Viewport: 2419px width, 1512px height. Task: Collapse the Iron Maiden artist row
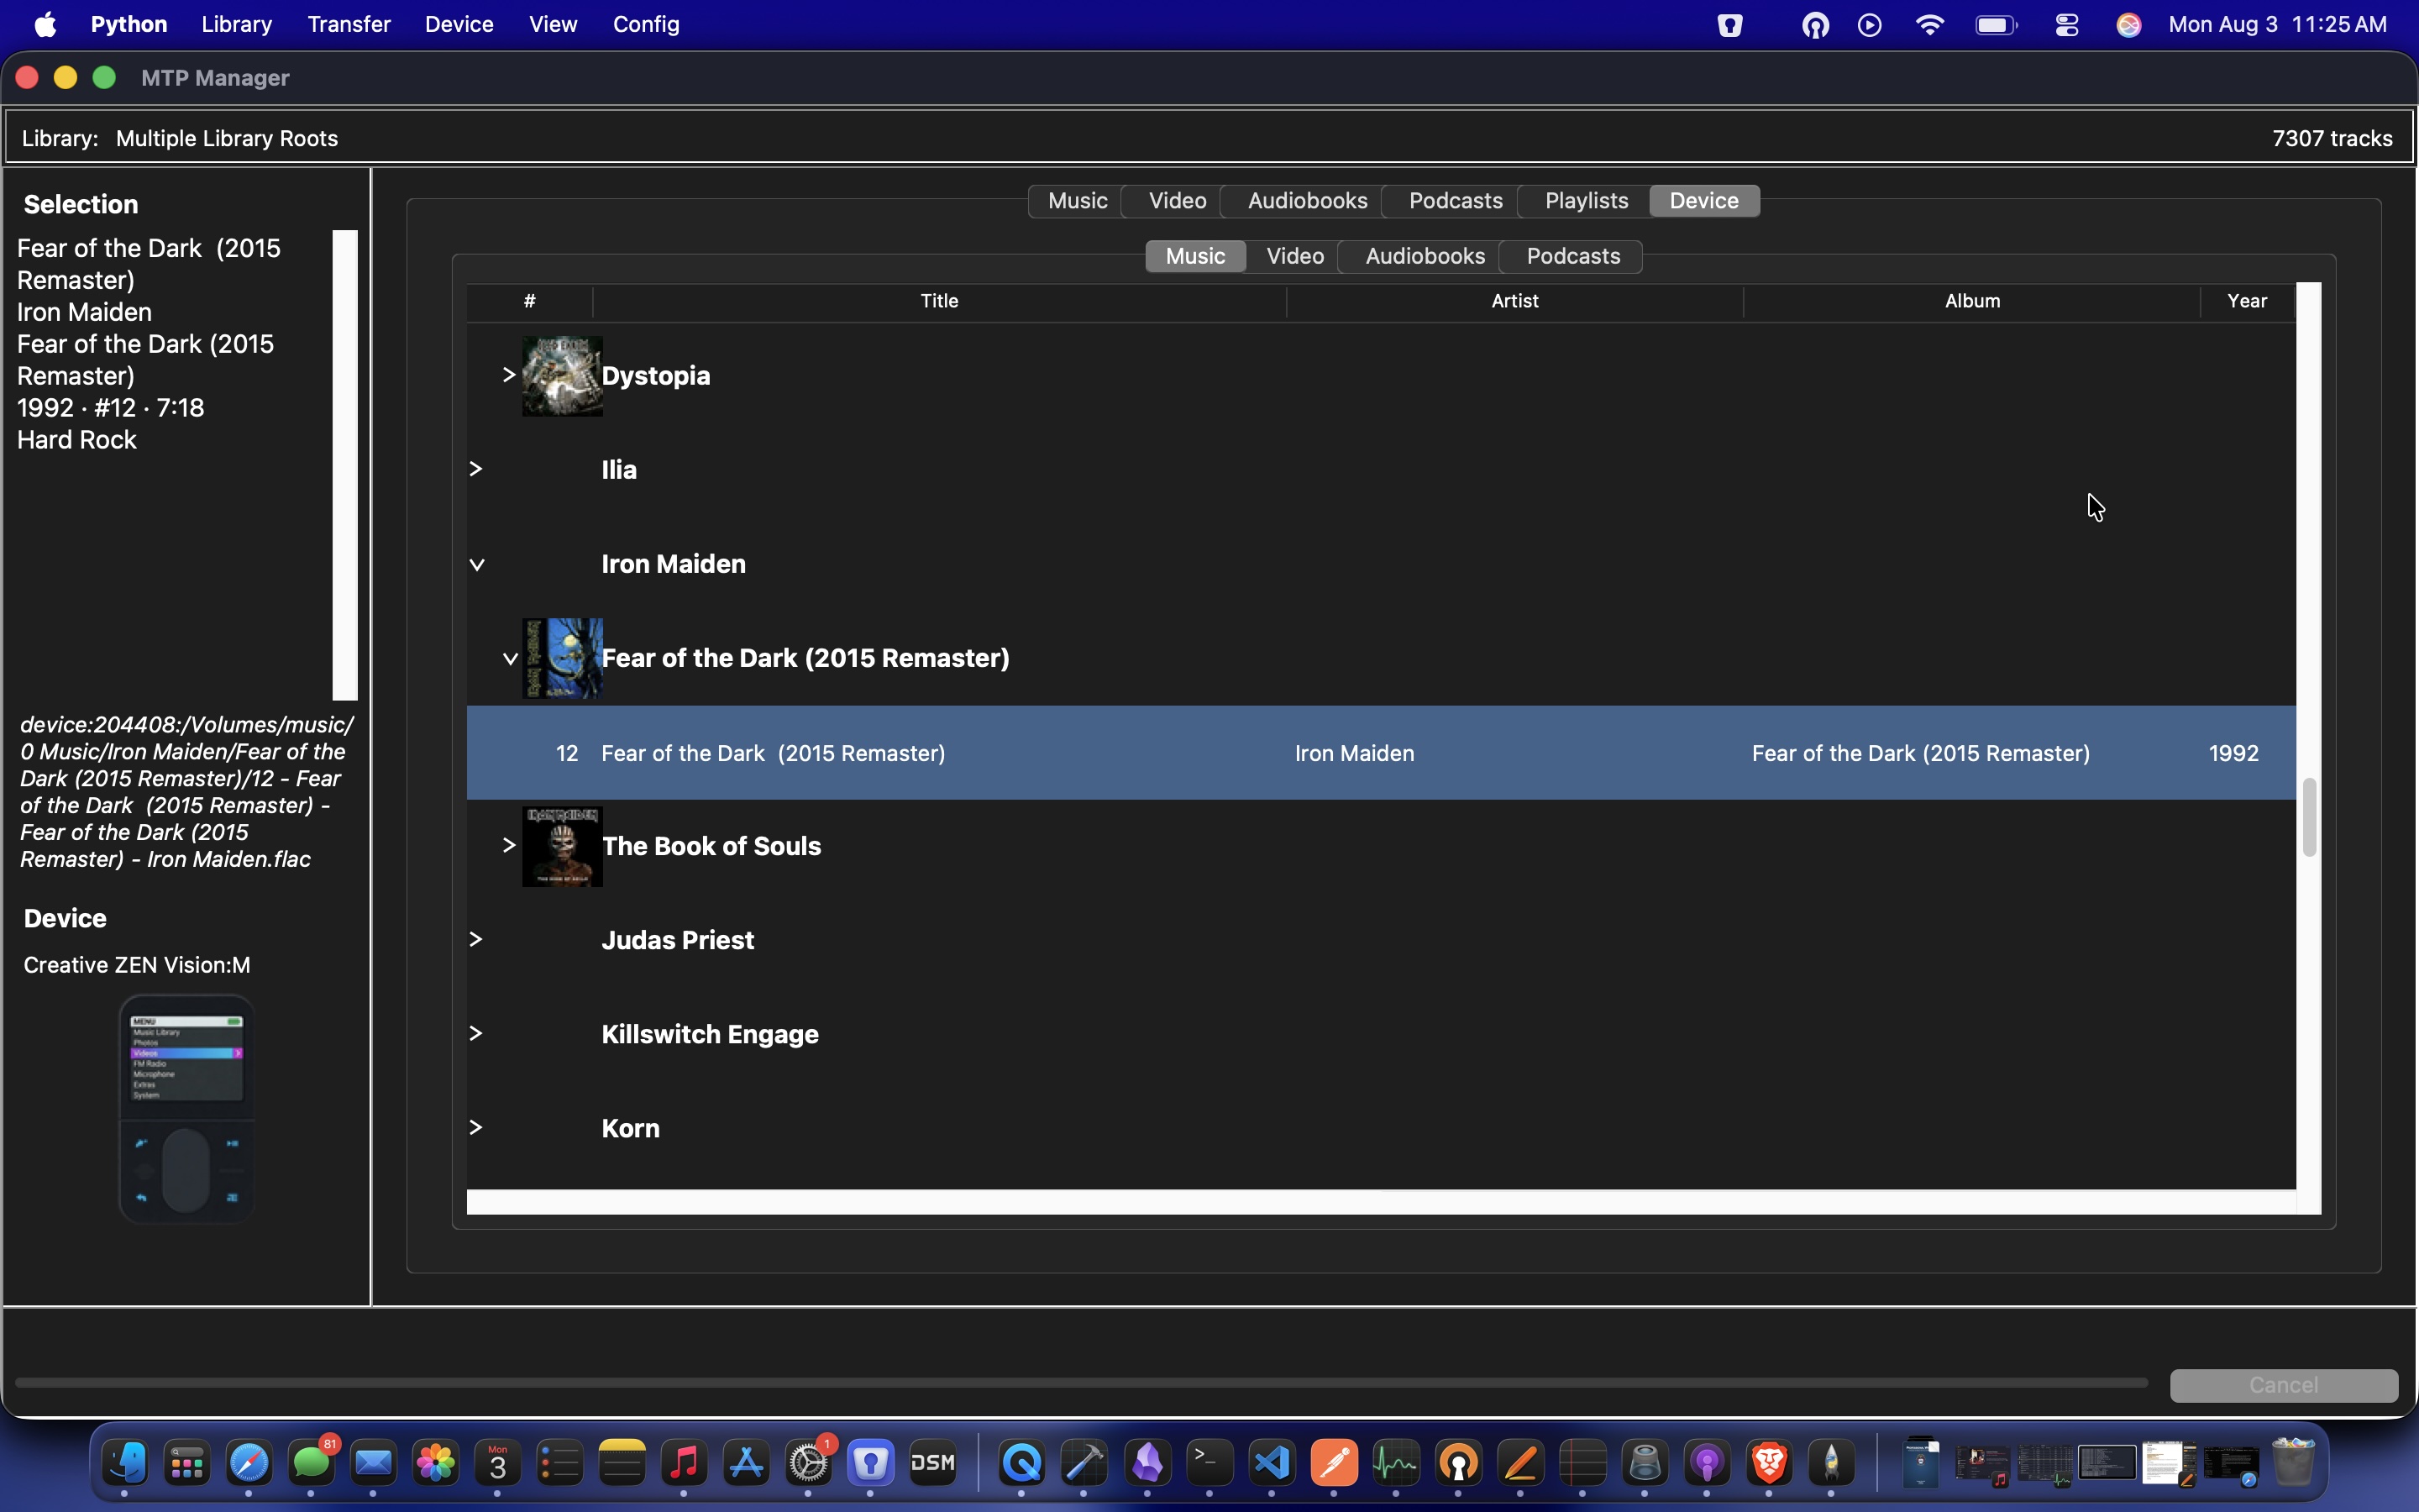[478, 565]
